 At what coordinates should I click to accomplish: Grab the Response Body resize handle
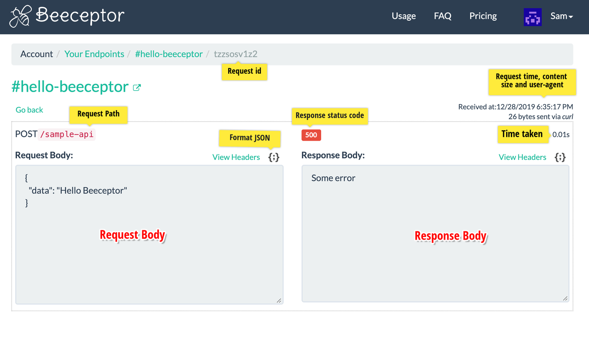pyautogui.click(x=566, y=299)
